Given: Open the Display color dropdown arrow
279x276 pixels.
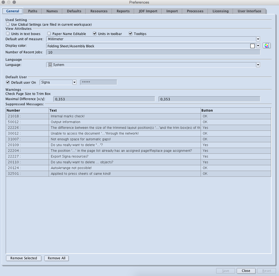Looking at the screenshot, I should tap(258, 46).
